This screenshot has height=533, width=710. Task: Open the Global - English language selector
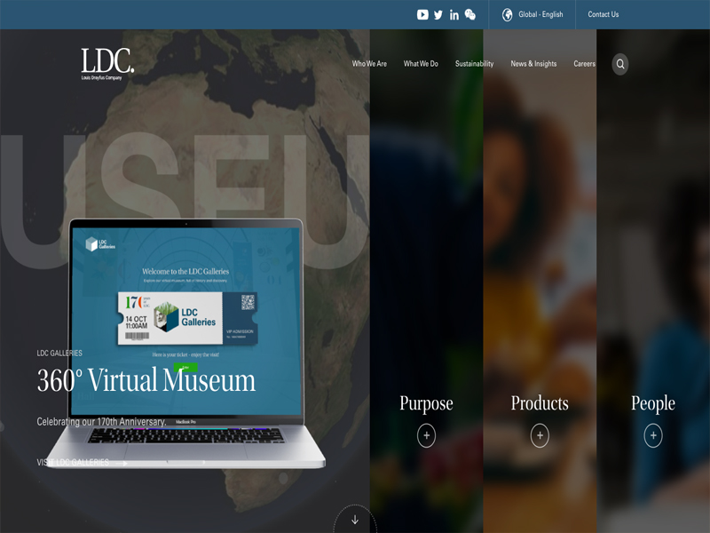pos(532,14)
